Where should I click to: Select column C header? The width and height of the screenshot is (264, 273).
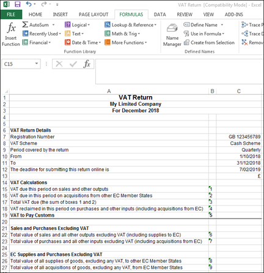click(239, 91)
